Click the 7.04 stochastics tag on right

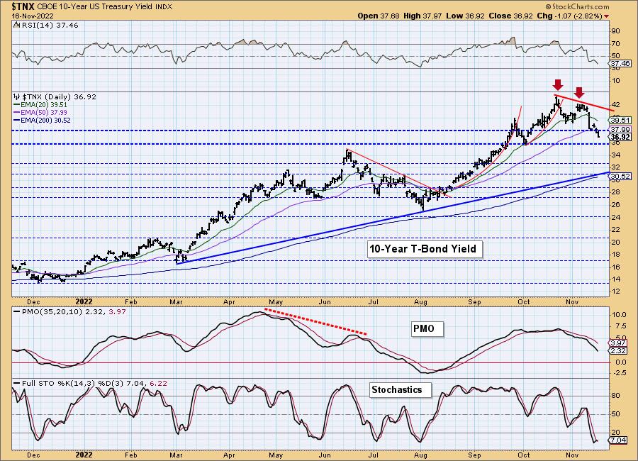click(x=619, y=440)
